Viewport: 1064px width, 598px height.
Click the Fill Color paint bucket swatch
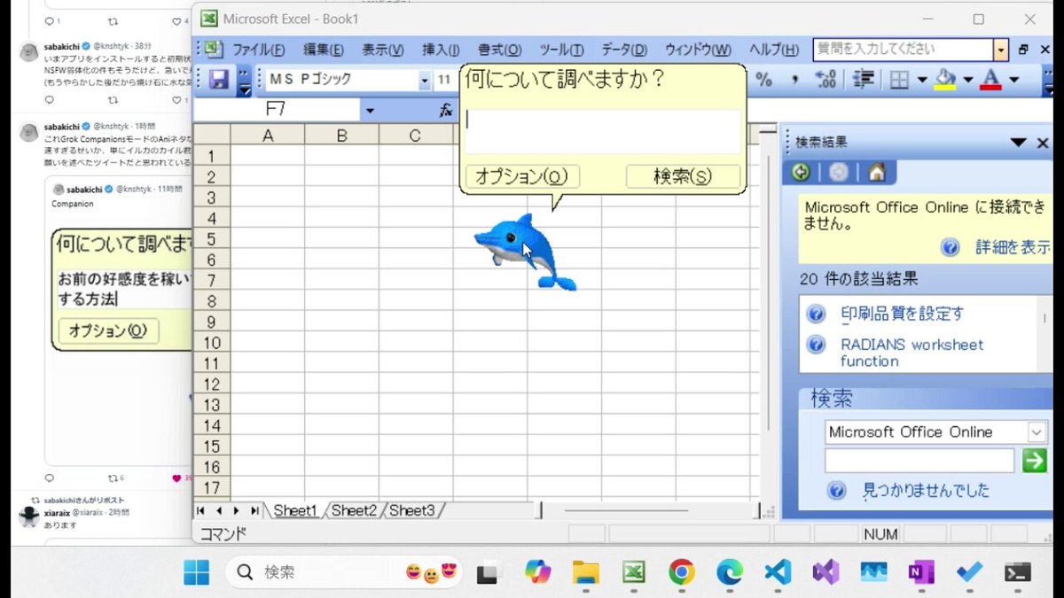(x=945, y=80)
